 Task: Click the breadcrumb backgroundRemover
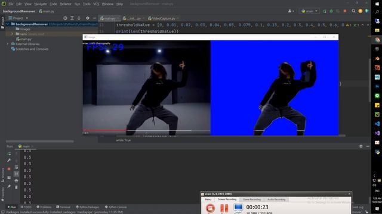coord(19,11)
